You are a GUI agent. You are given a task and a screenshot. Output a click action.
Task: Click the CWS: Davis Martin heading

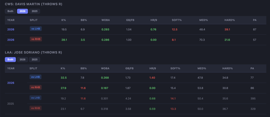33,4
